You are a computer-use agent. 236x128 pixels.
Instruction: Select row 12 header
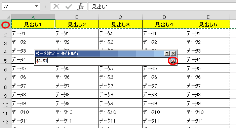pyautogui.click(x=5, y=121)
